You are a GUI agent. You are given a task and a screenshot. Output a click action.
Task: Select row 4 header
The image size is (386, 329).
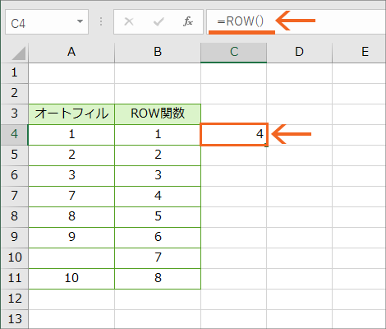tap(14, 135)
